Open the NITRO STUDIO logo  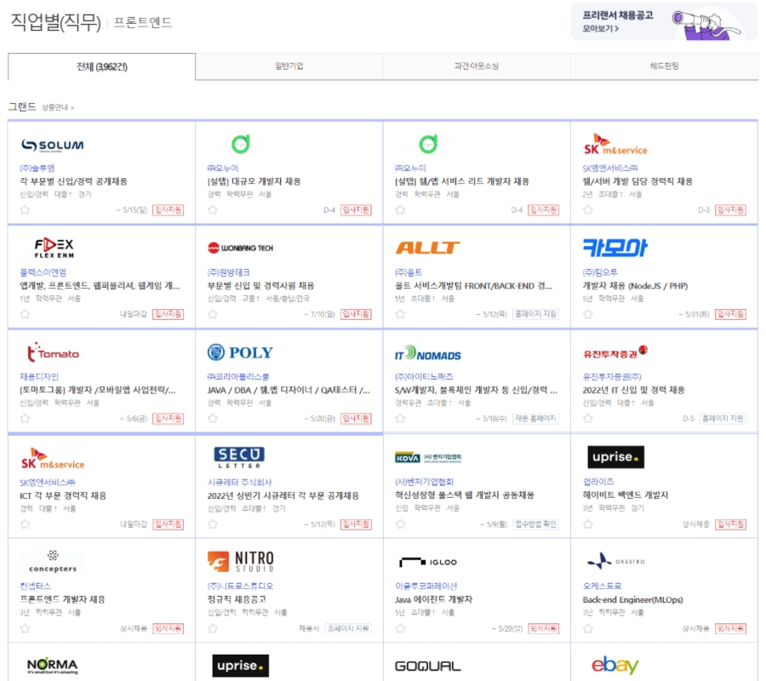[240, 562]
